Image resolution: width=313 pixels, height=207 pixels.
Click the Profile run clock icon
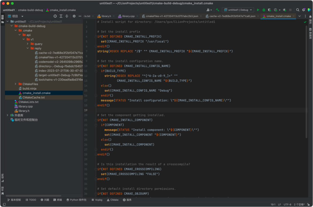coord(275,10)
